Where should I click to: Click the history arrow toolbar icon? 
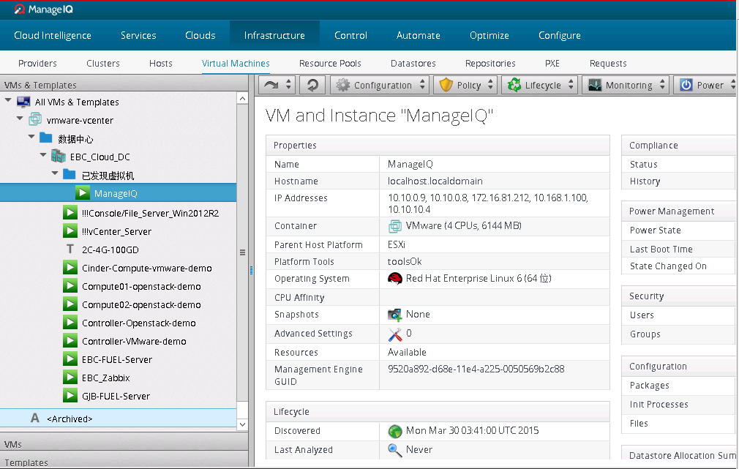tap(271, 85)
